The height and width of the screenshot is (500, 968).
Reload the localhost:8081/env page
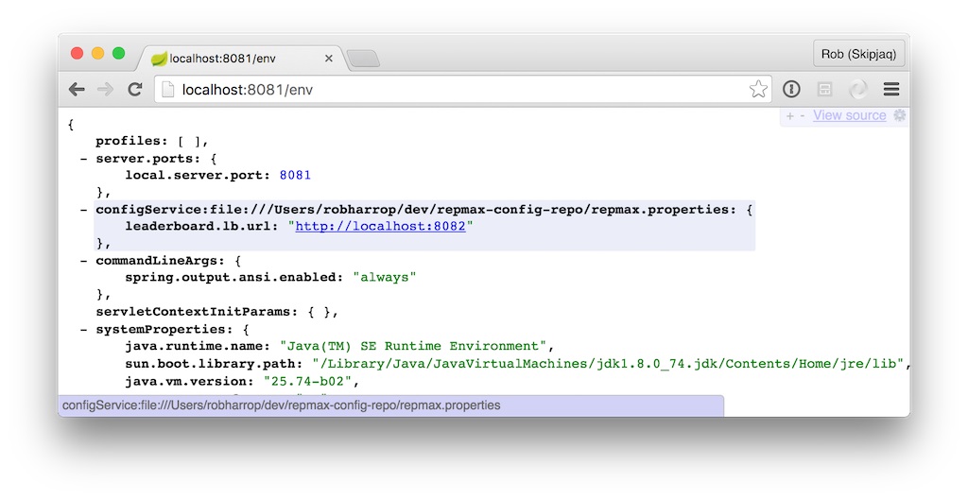coord(135,89)
